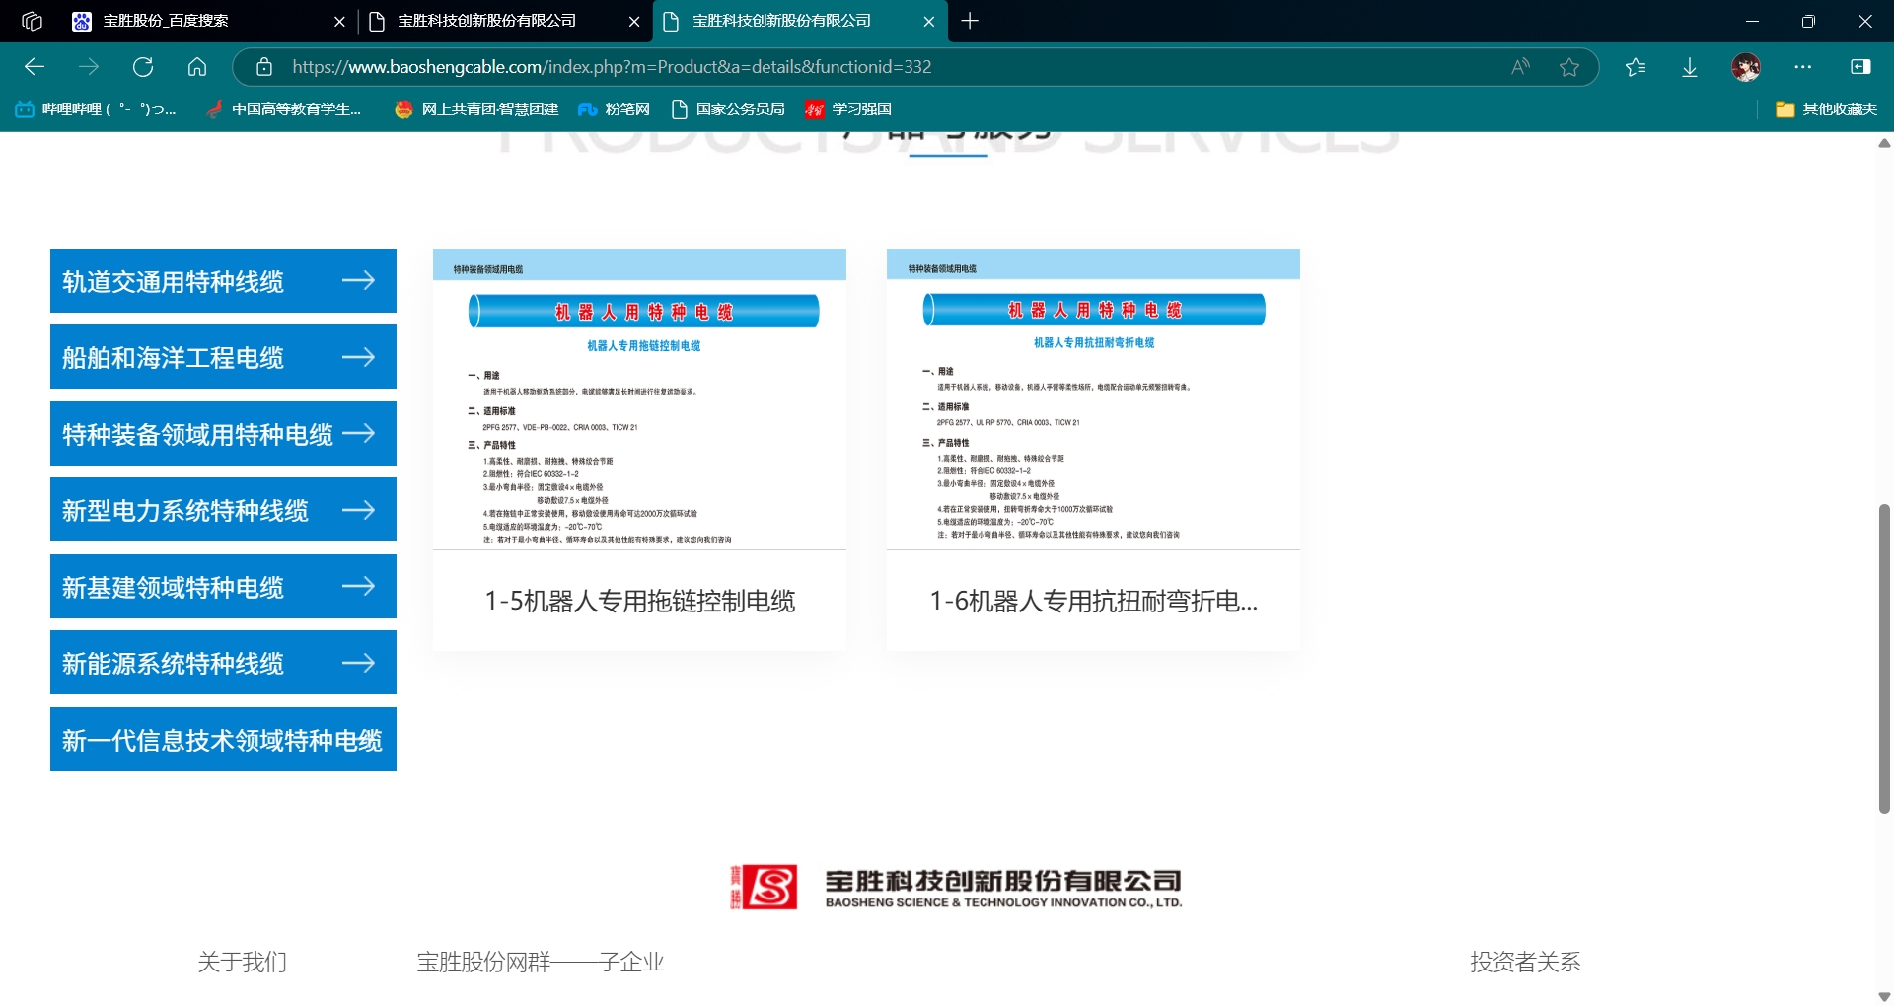Click arrow on 船舶和海洋工程电缆 button

(358, 357)
